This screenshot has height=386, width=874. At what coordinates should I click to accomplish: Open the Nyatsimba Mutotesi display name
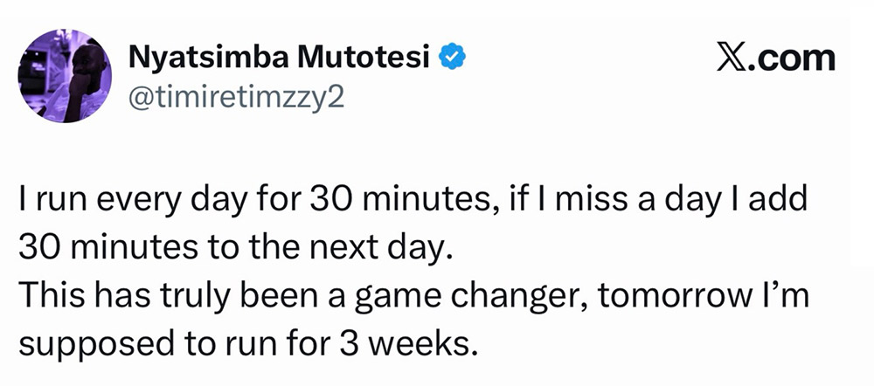pyautogui.click(x=281, y=59)
